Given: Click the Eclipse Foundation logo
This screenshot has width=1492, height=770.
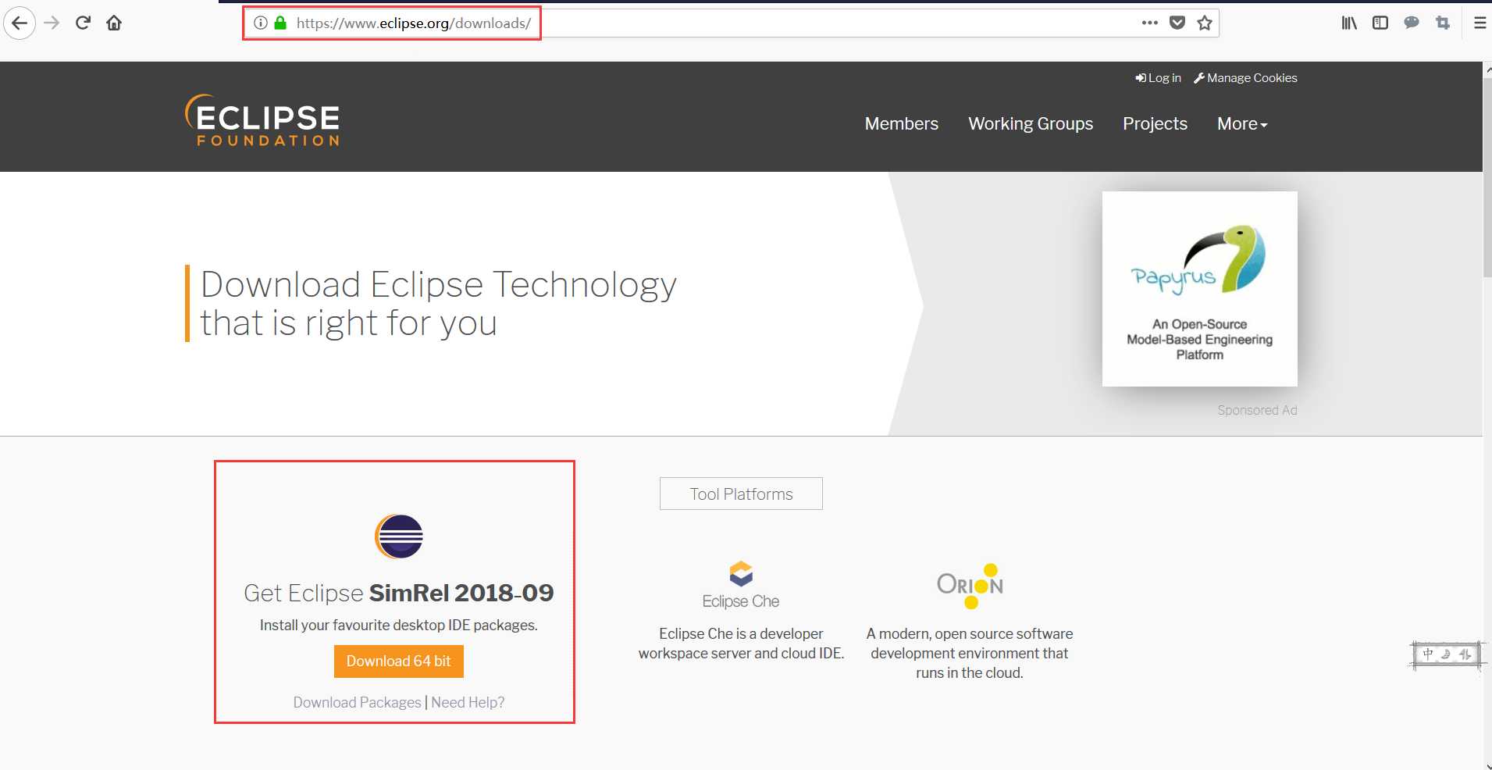Looking at the screenshot, I should 262,120.
